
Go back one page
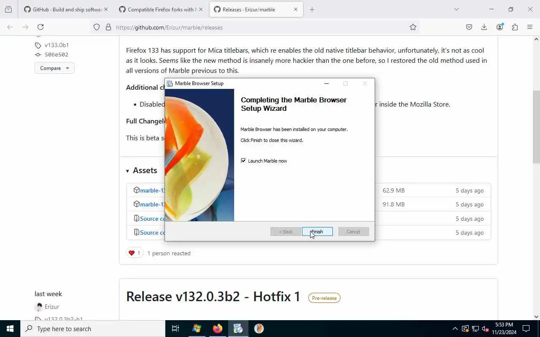pos(10,27)
